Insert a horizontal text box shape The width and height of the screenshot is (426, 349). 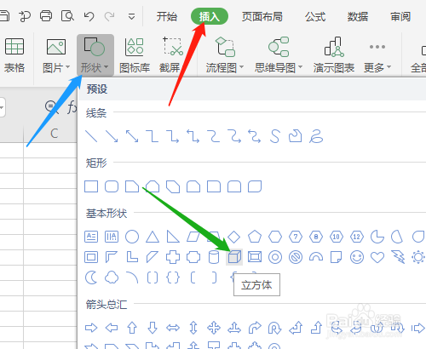(x=91, y=237)
